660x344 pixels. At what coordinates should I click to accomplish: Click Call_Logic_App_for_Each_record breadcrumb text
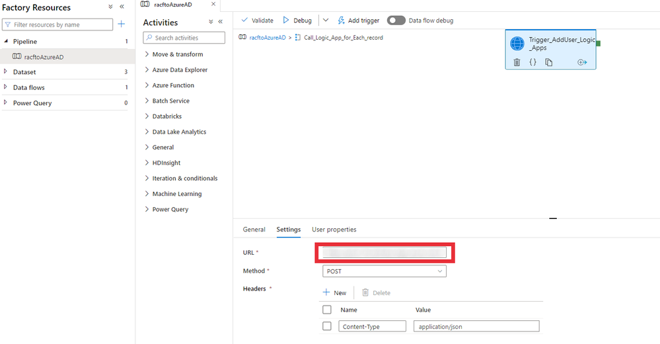(344, 38)
